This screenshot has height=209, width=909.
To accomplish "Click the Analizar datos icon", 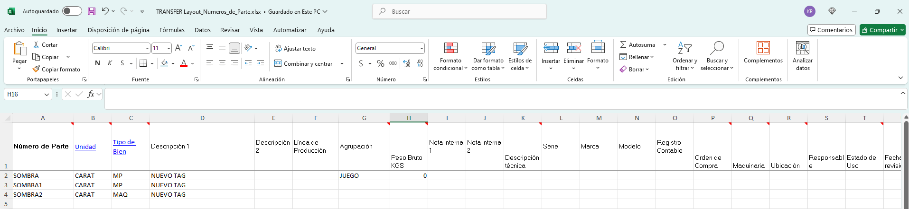I will pyautogui.click(x=802, y=48).
